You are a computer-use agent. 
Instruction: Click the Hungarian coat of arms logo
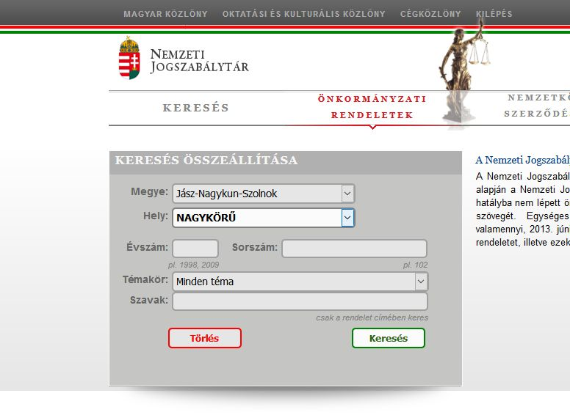pos(129,58)
